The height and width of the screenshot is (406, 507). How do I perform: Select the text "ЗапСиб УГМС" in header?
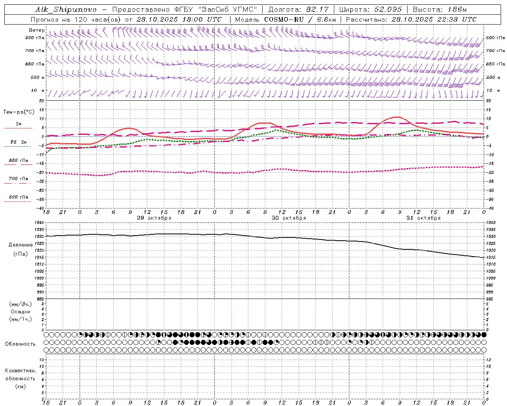(227, 10)
